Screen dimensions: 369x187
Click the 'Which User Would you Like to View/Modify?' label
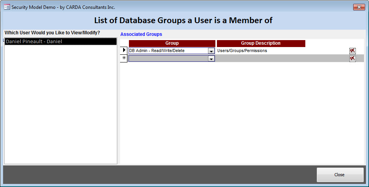[x=52, y=33]
